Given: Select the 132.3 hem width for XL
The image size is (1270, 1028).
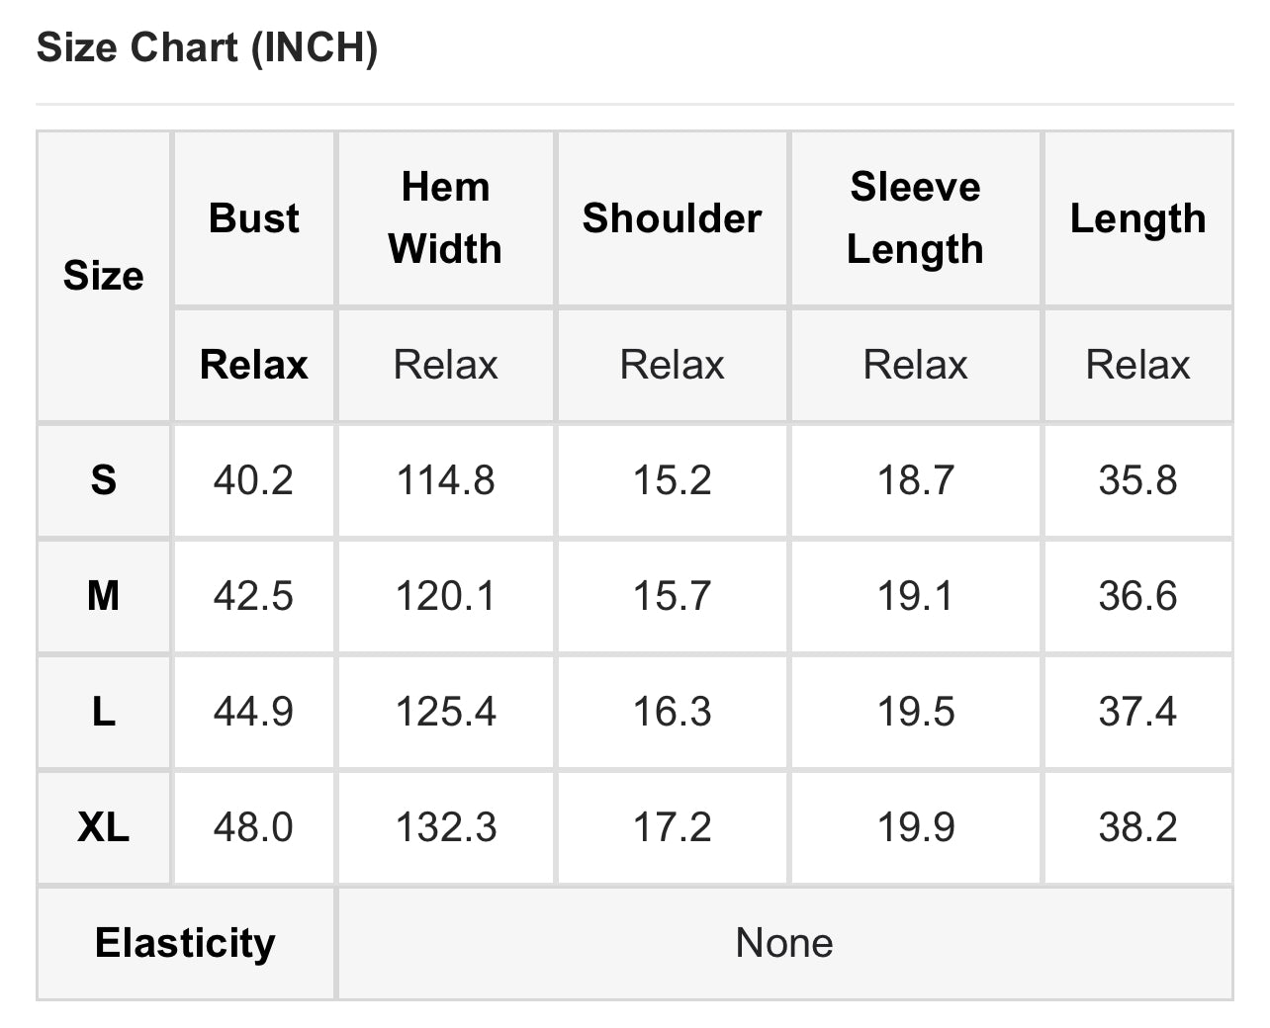Looking at the screenshot, I should coord(445,827).
